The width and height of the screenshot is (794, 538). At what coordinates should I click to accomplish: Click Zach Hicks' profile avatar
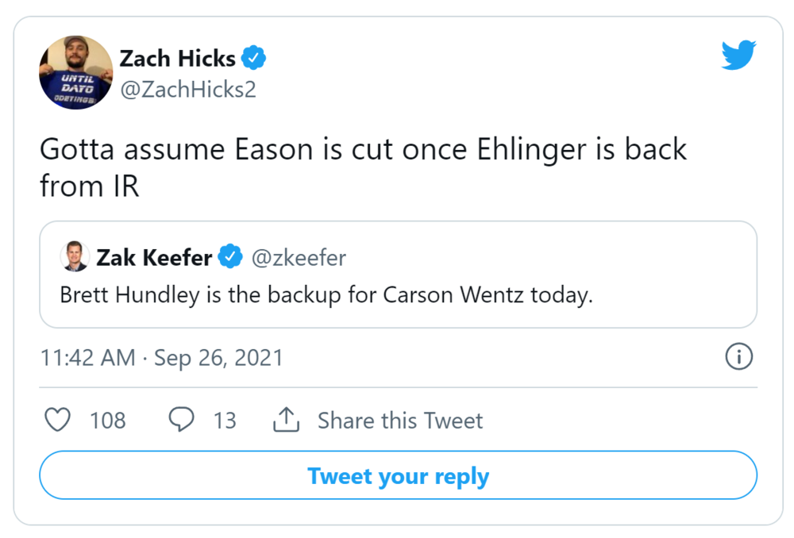(76, 72)
